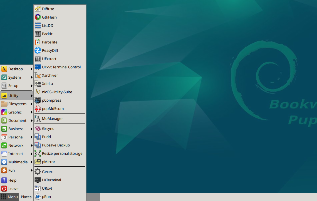Click the Network category label
317x201 pixels.
pyautogui.click(x=16, y=145)
